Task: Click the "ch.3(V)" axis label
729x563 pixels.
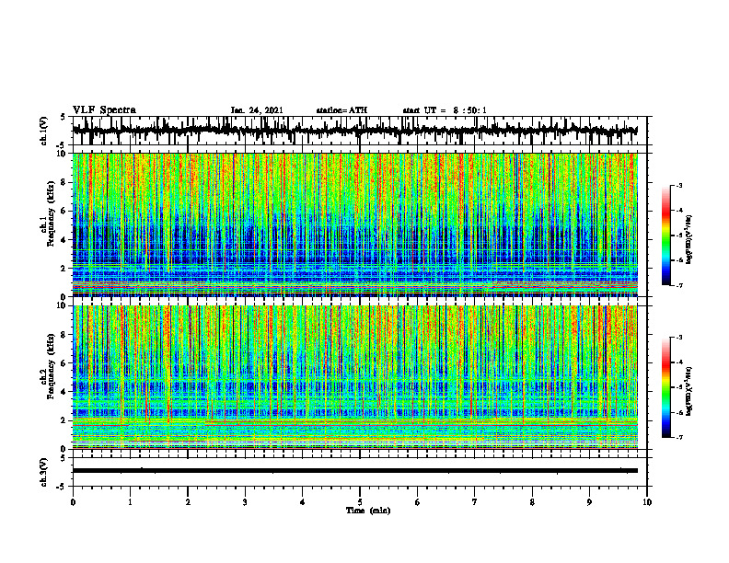Action: click(x=44, y=472)
